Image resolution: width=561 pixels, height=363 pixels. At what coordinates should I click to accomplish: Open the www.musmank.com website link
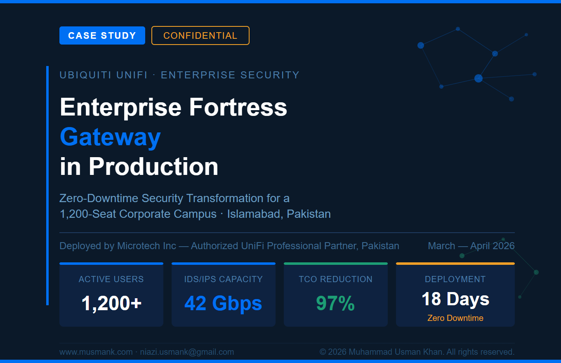96,352
